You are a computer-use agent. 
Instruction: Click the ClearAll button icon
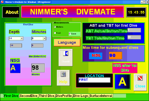coord(66,53)
